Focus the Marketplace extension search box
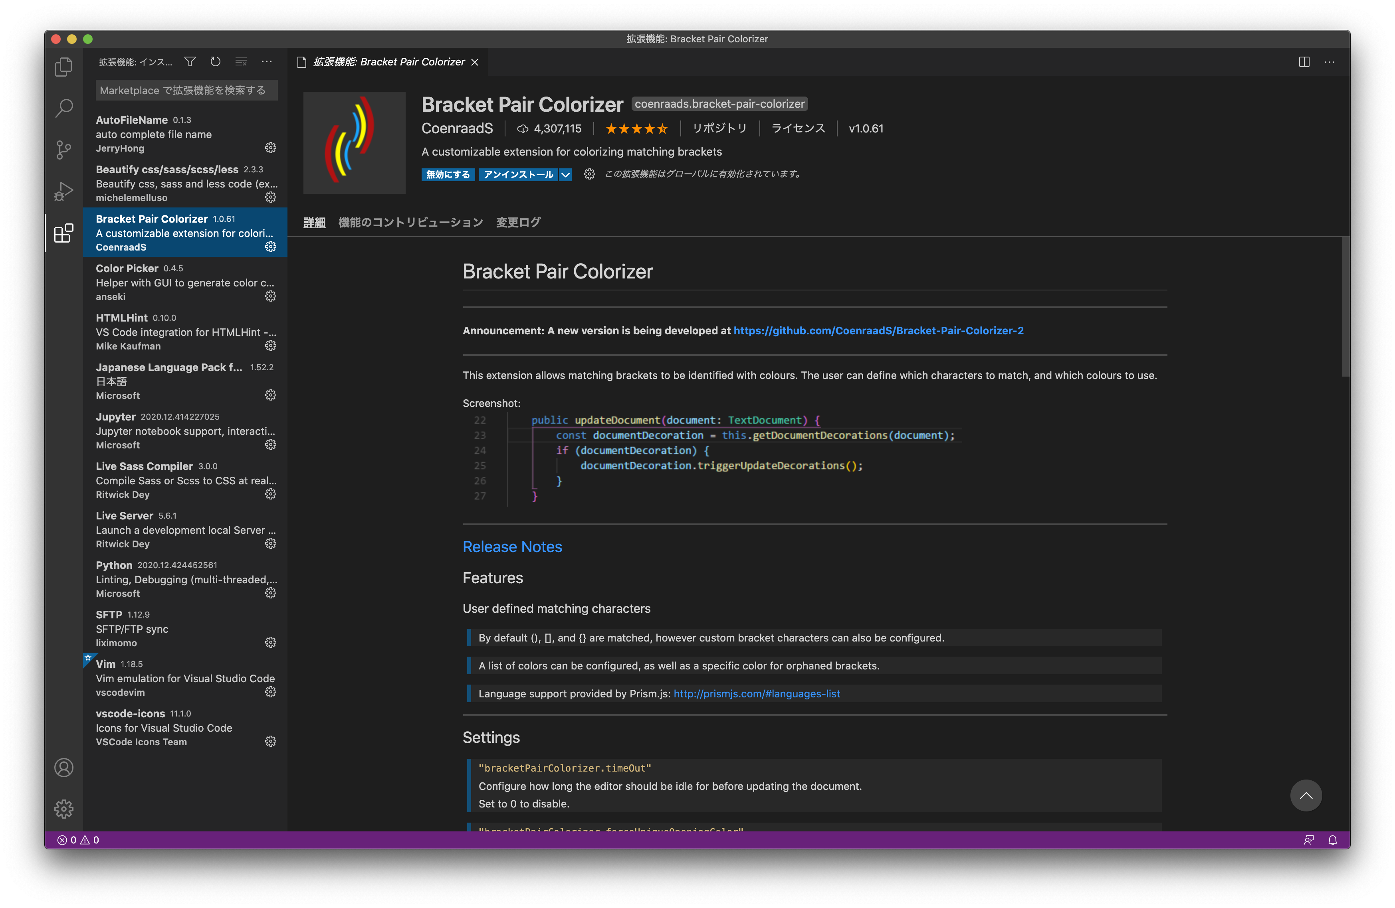Image resolution: width=1395 pixels, height=908 pixels. 187,90
